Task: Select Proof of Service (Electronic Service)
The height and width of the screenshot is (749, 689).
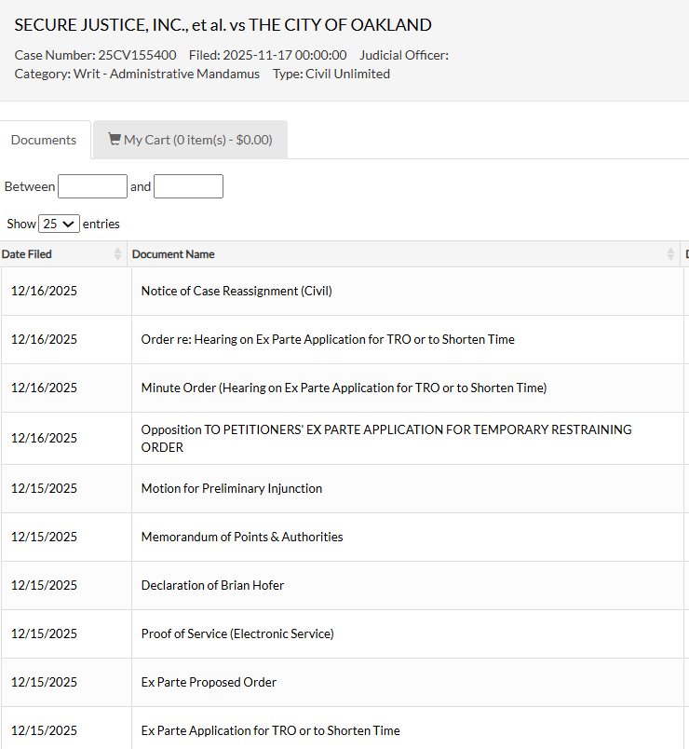Action: (237, 633)
